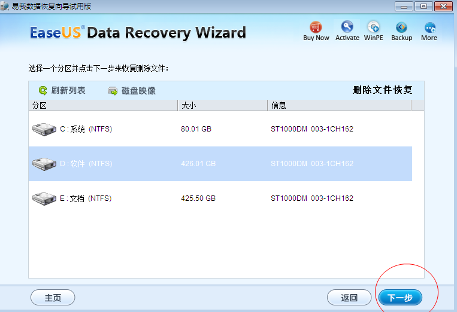The image size is (457, 312).
Task: Click the E: drive disk icon
Action: [x=44, y=198]
